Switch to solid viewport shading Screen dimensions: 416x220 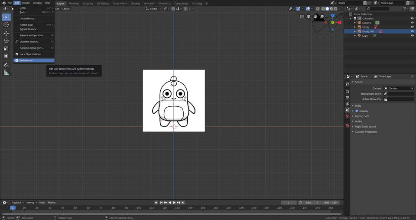327,9
